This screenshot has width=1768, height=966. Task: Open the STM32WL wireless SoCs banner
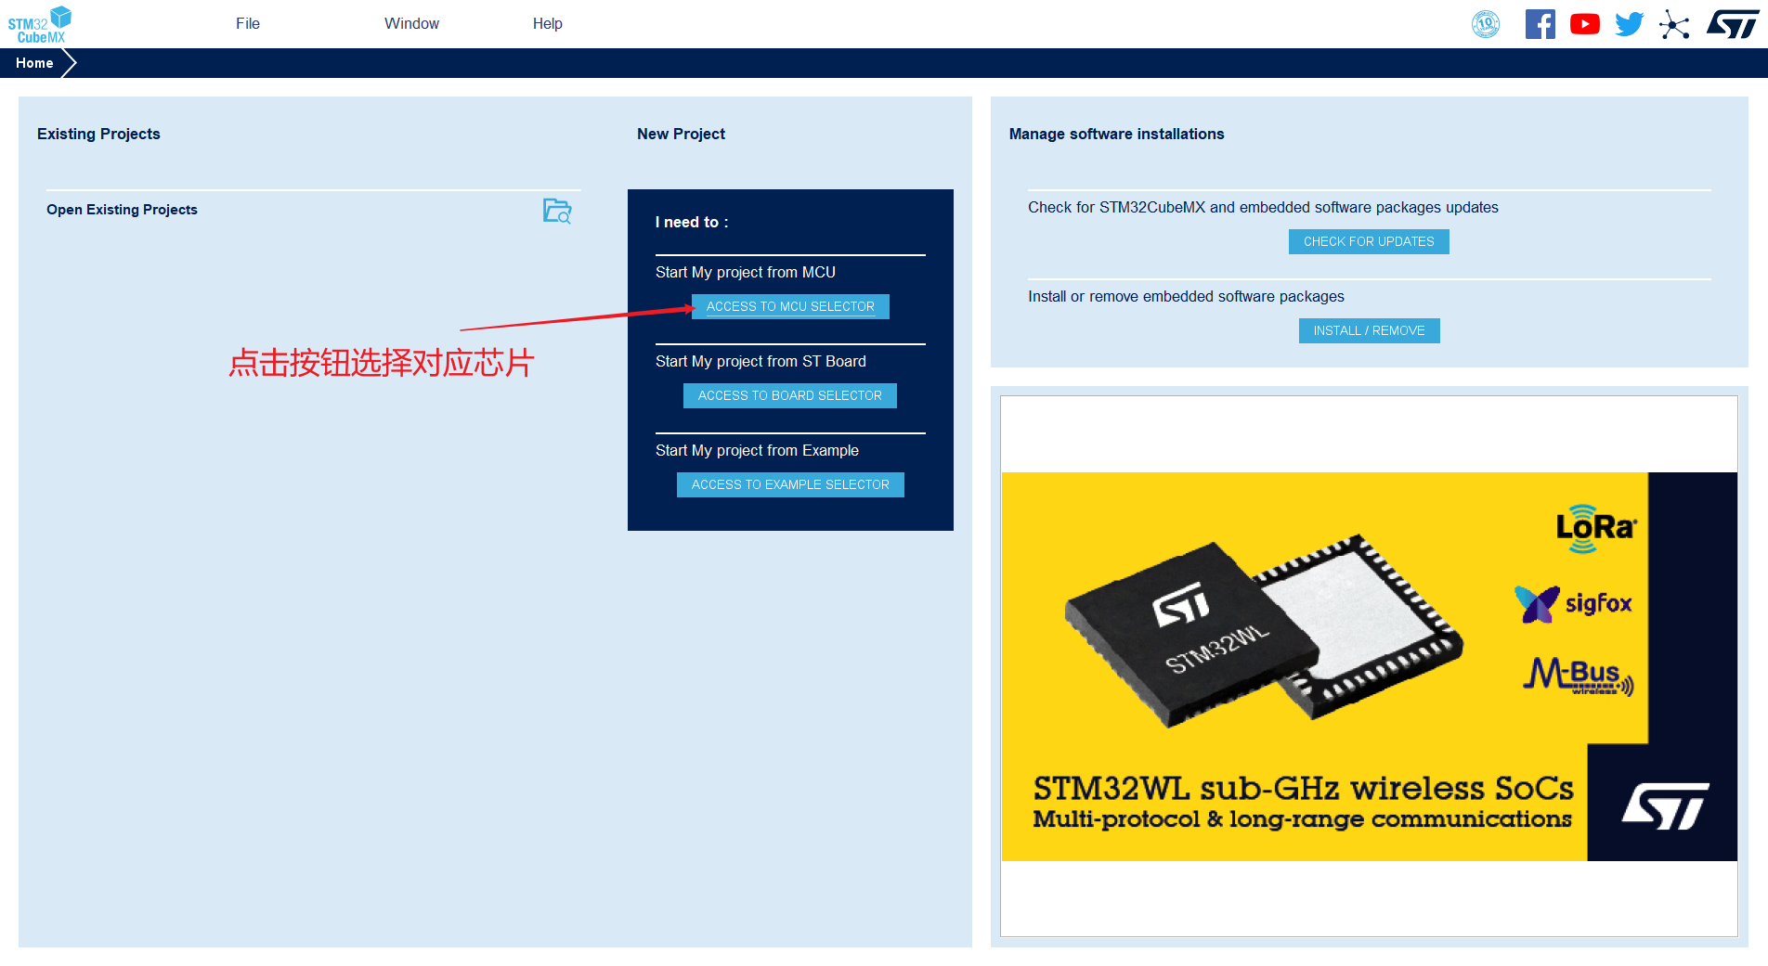click(1369, 666)
